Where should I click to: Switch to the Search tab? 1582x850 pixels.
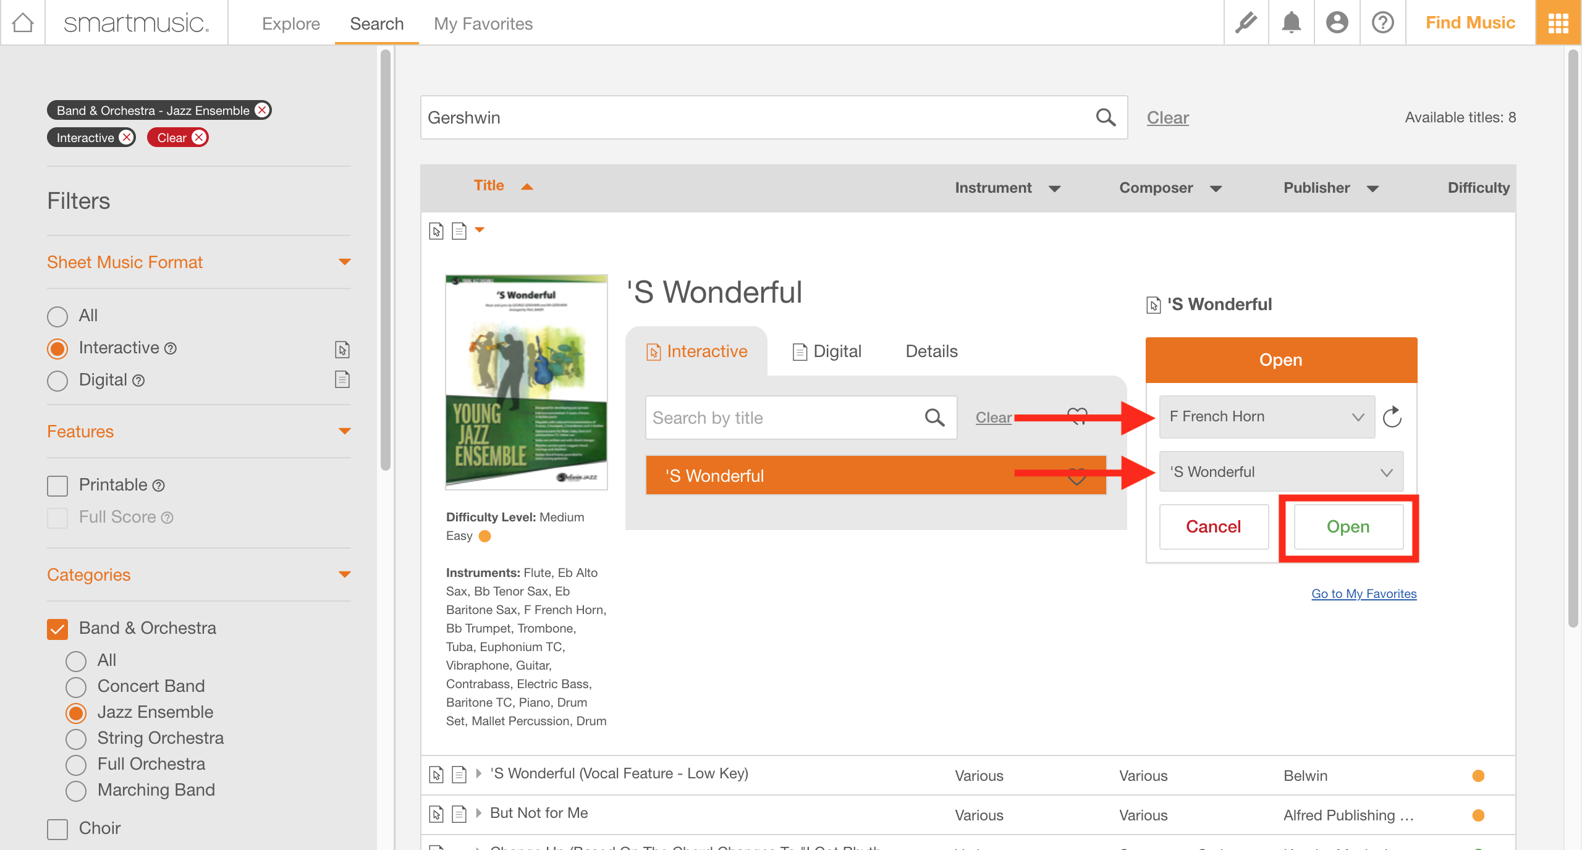pos(376,23)
